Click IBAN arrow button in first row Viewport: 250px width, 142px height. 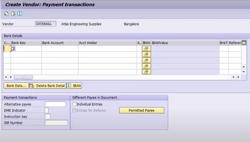pyautogui.click(x=146, y=49)
